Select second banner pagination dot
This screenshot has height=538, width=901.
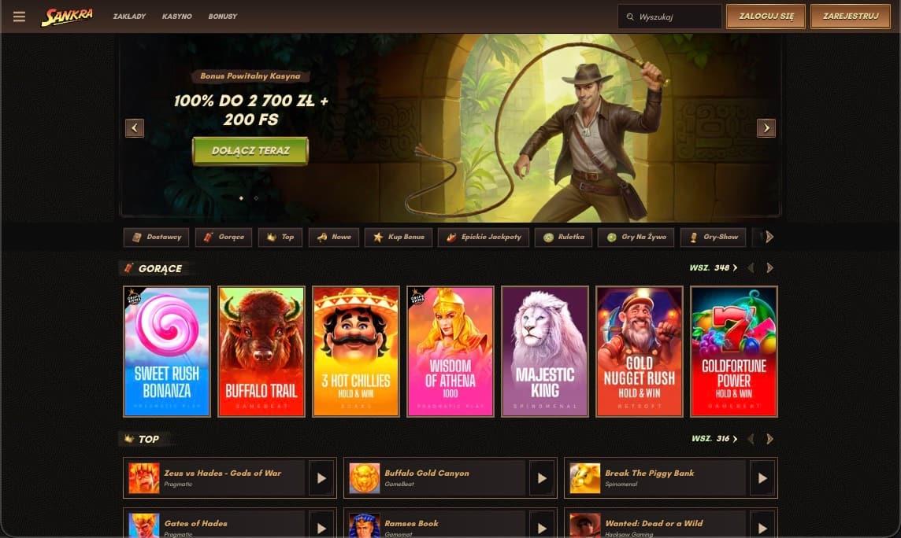[x=256, y=198]
